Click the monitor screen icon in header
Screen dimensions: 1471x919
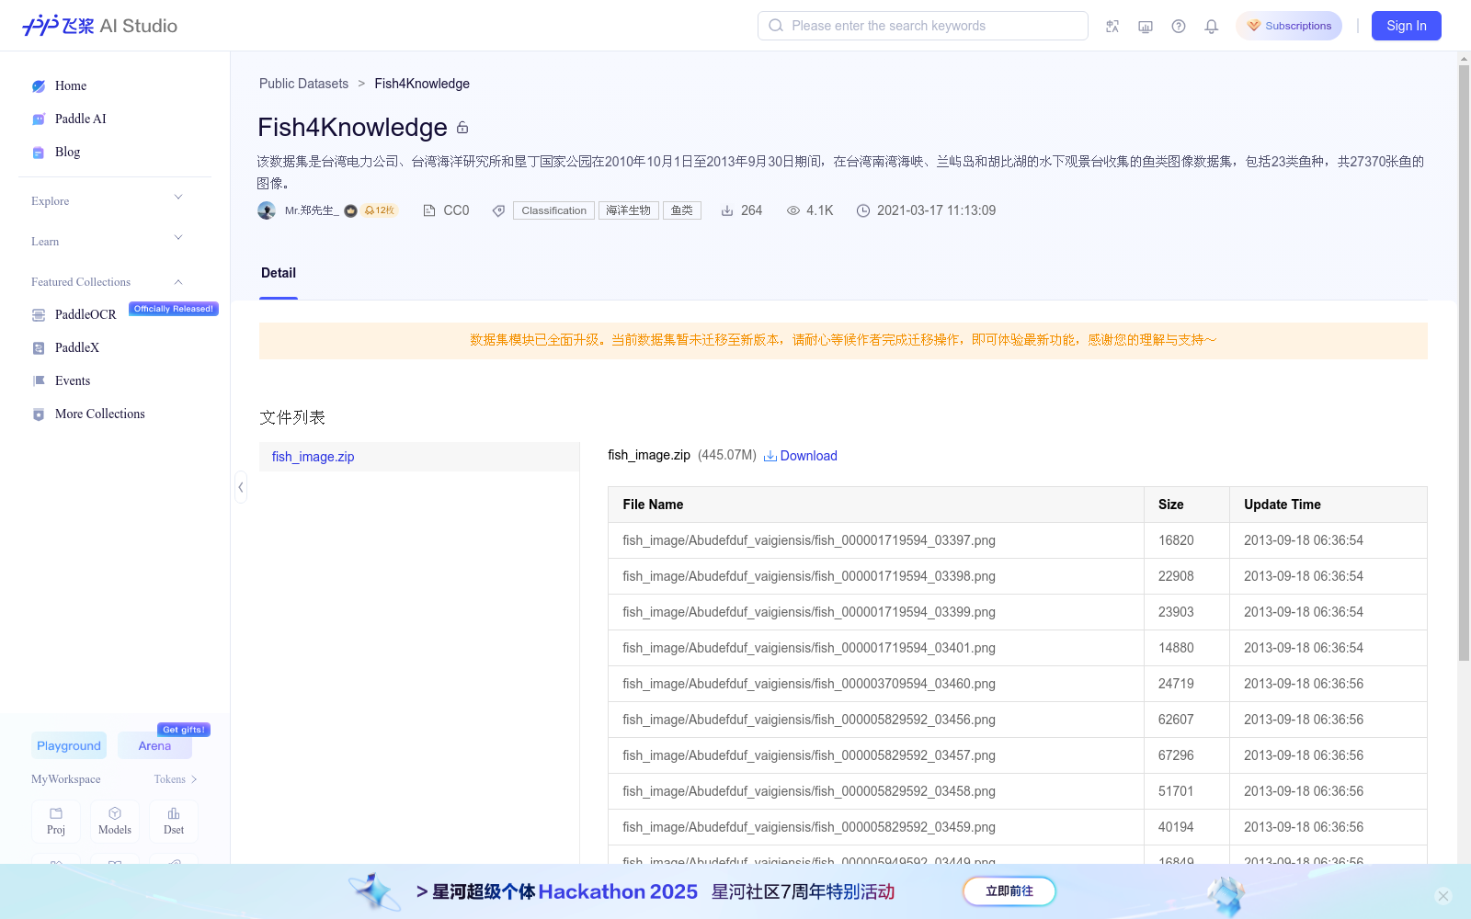click(1146, 26)
